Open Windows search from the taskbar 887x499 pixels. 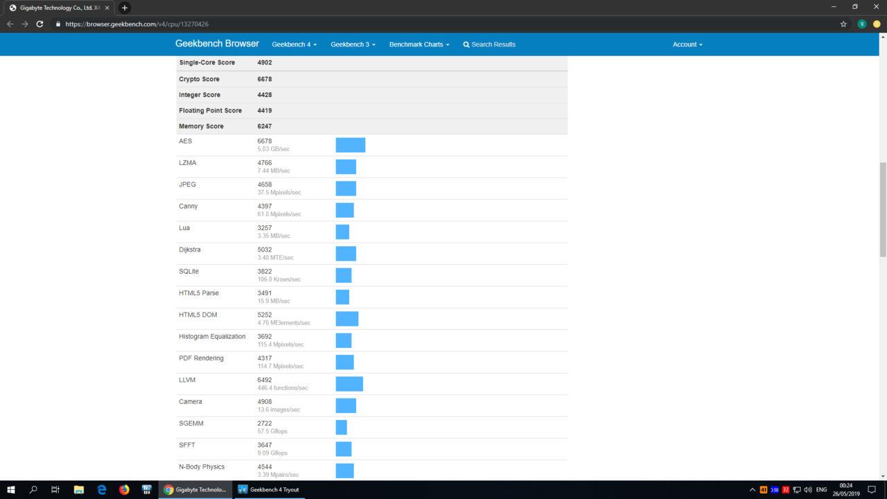click(33, 489)
